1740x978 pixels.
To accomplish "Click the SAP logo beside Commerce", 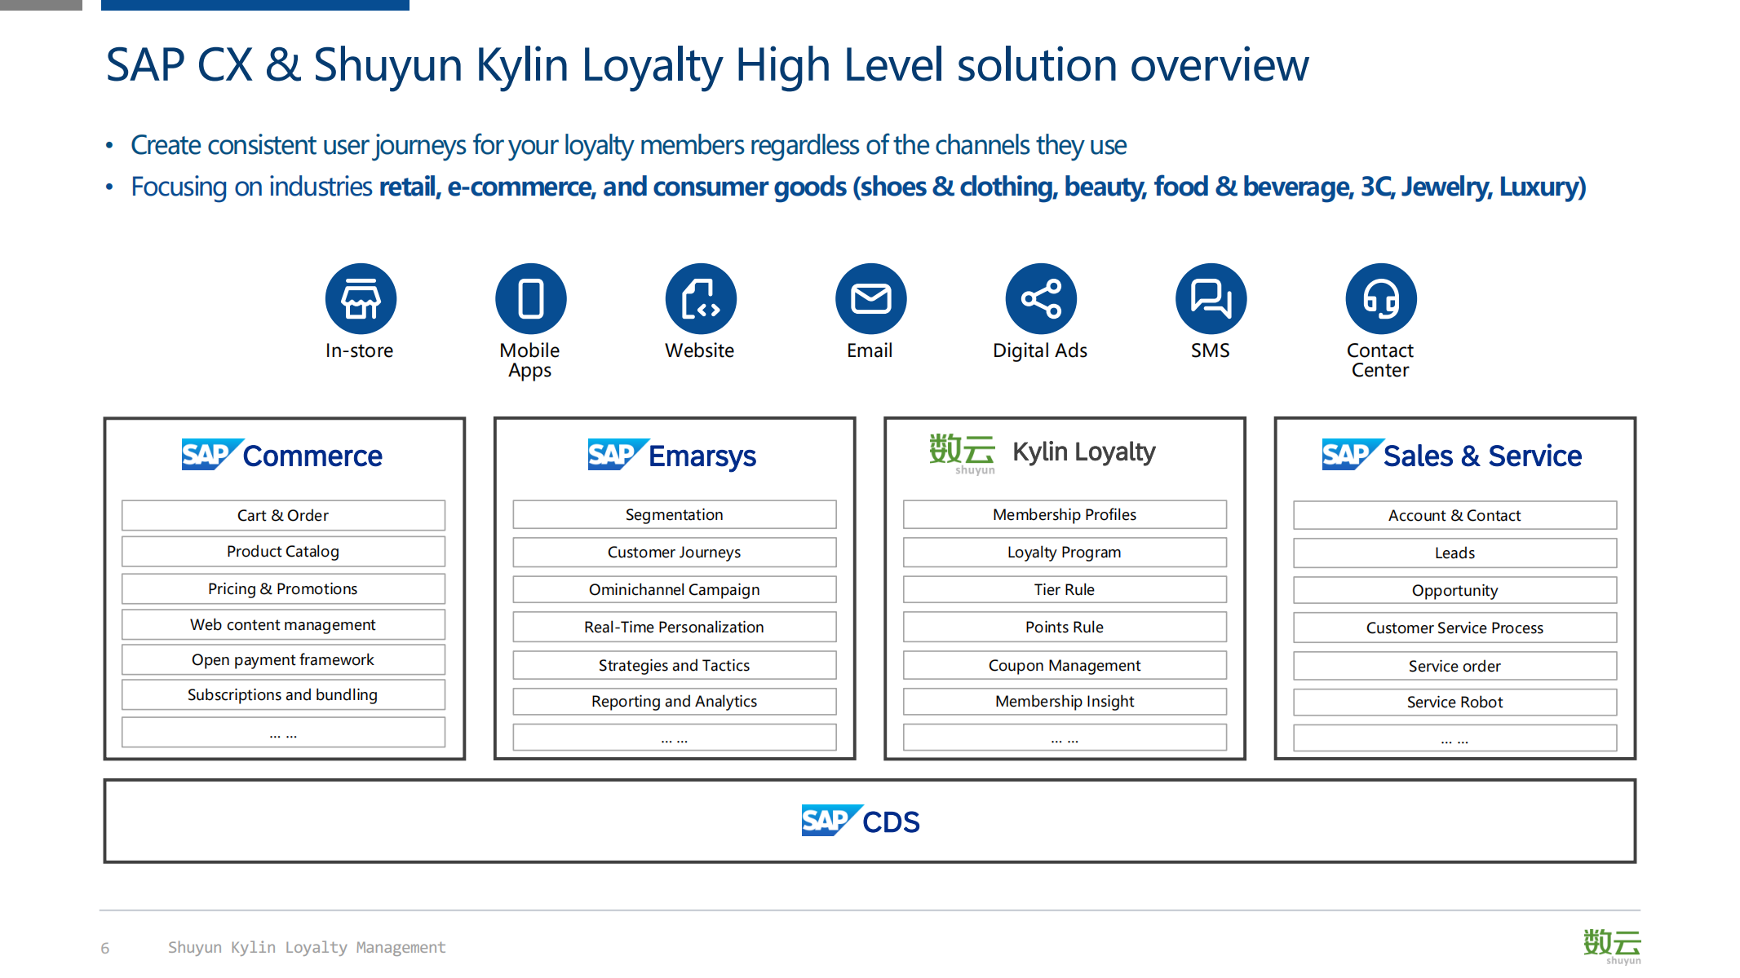I will click(211, 454).
